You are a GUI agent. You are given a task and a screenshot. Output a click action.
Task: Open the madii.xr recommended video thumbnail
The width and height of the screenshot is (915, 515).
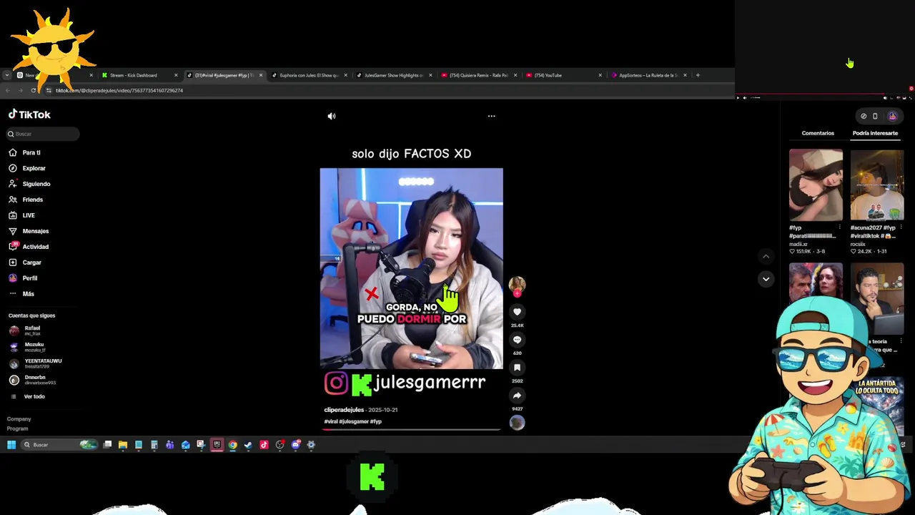[x=816, y=185]
